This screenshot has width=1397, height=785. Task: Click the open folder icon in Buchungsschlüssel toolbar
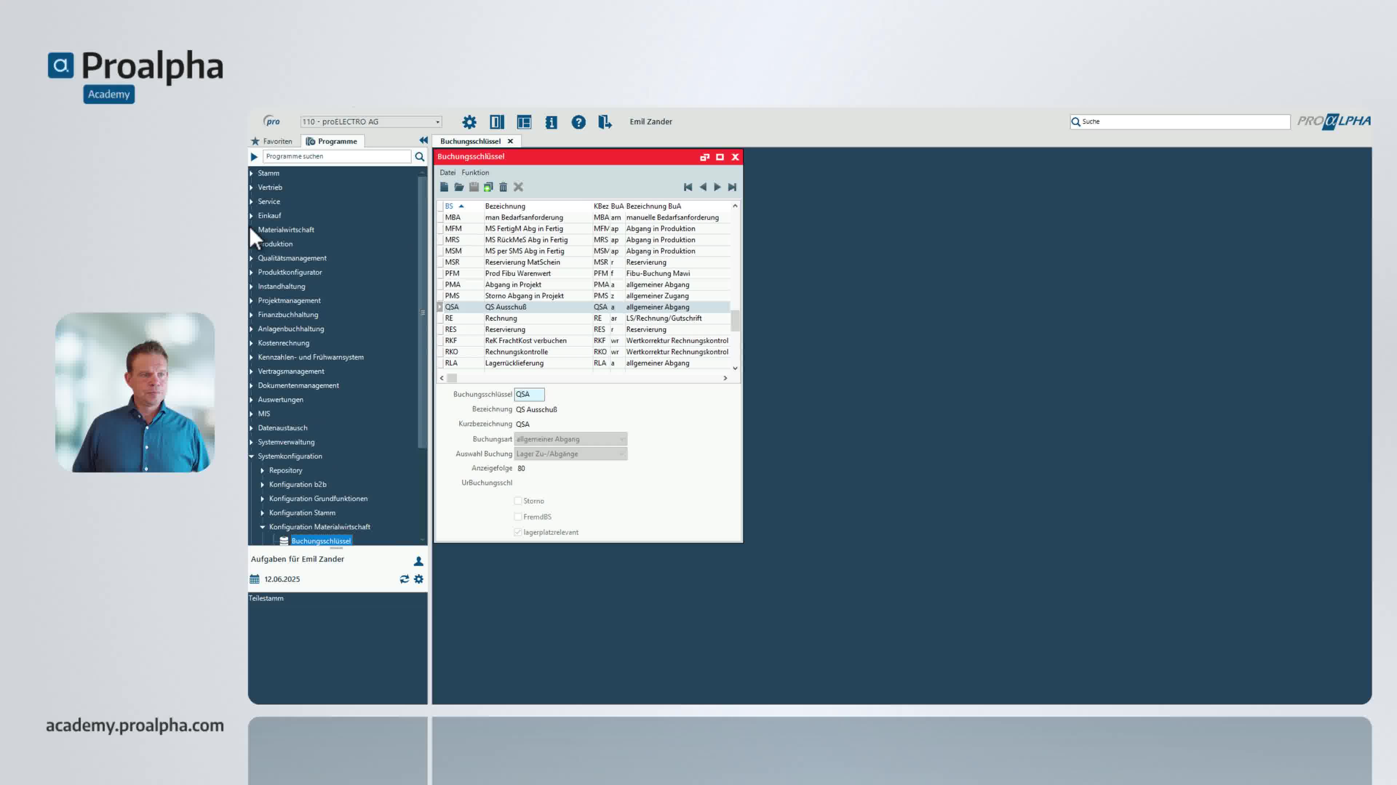pyautogui.click(x=459, y=187)
